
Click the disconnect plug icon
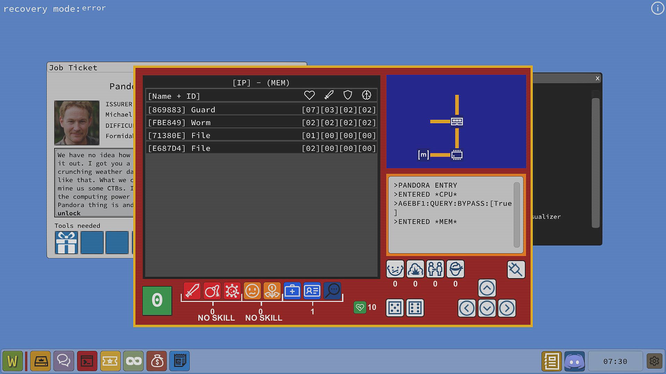coord(516,269)
